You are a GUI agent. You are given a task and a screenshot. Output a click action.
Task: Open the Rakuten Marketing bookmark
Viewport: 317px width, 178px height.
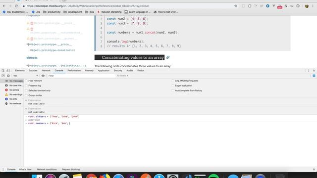tap(109, 12)
